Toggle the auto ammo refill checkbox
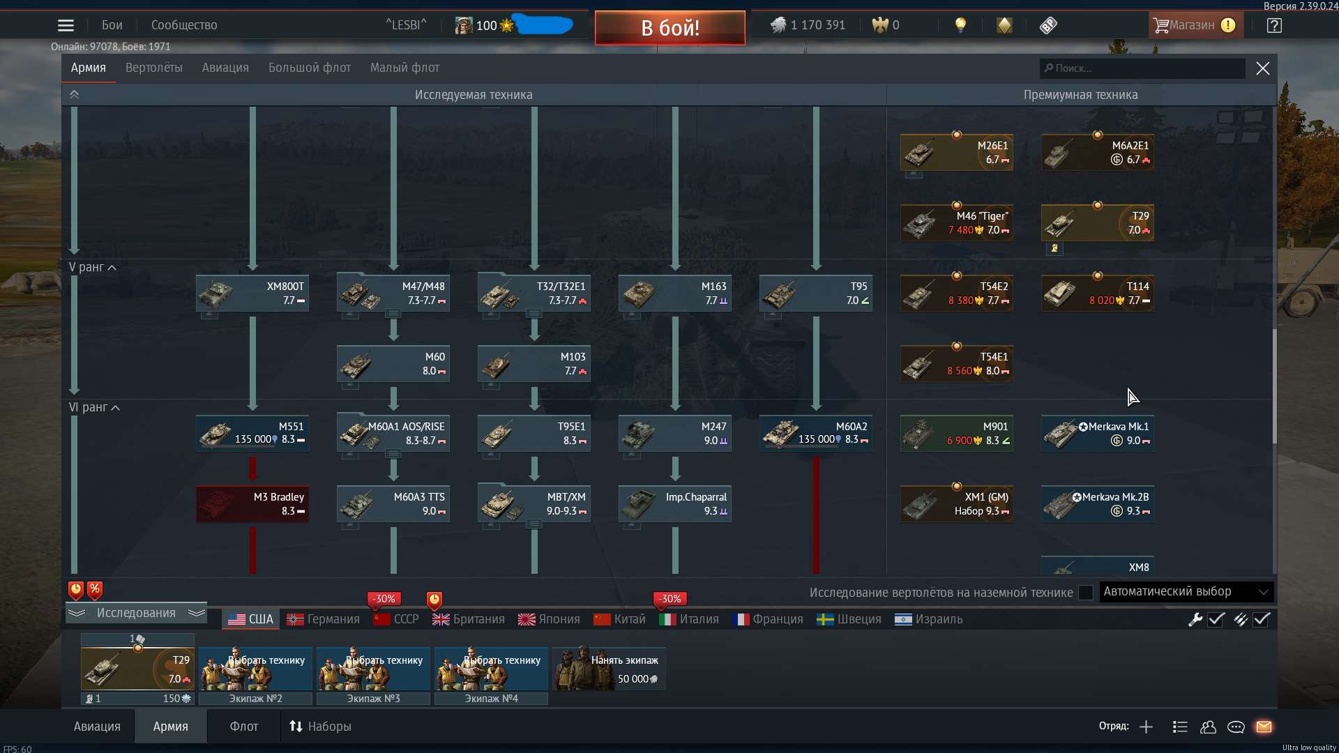Screen dimensions: 1339x753 1262,619
